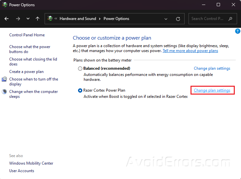Refresh the Power Options page
This screenshot has height=179, width=241.
click(178, 19)
